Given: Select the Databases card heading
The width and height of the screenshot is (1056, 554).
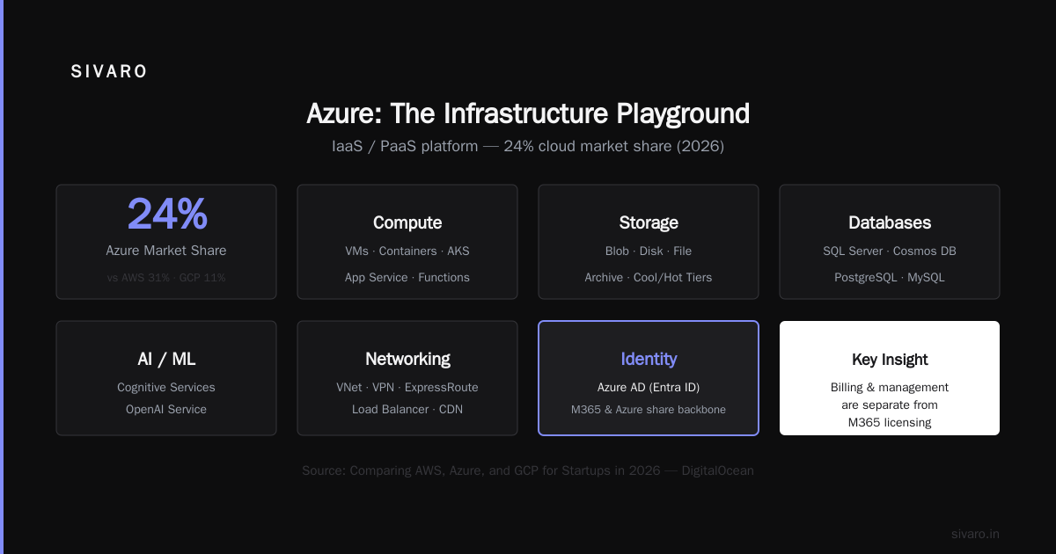Looking at the screenshot, I should [x=890, y=222].
